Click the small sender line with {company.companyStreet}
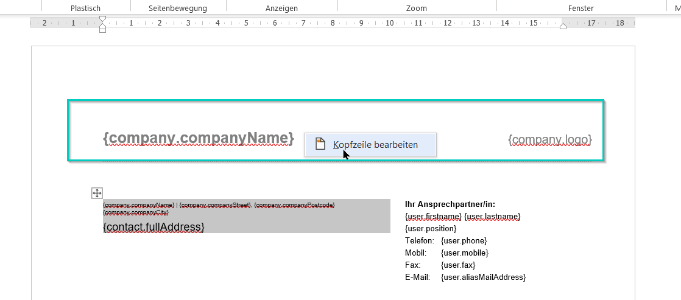Viewport: 681px width, 300px height. coord(219,205)
